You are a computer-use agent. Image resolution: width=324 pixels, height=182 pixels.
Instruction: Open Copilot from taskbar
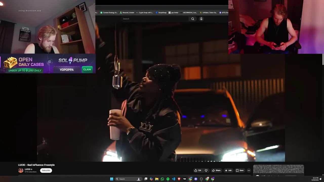click(151, 179)
